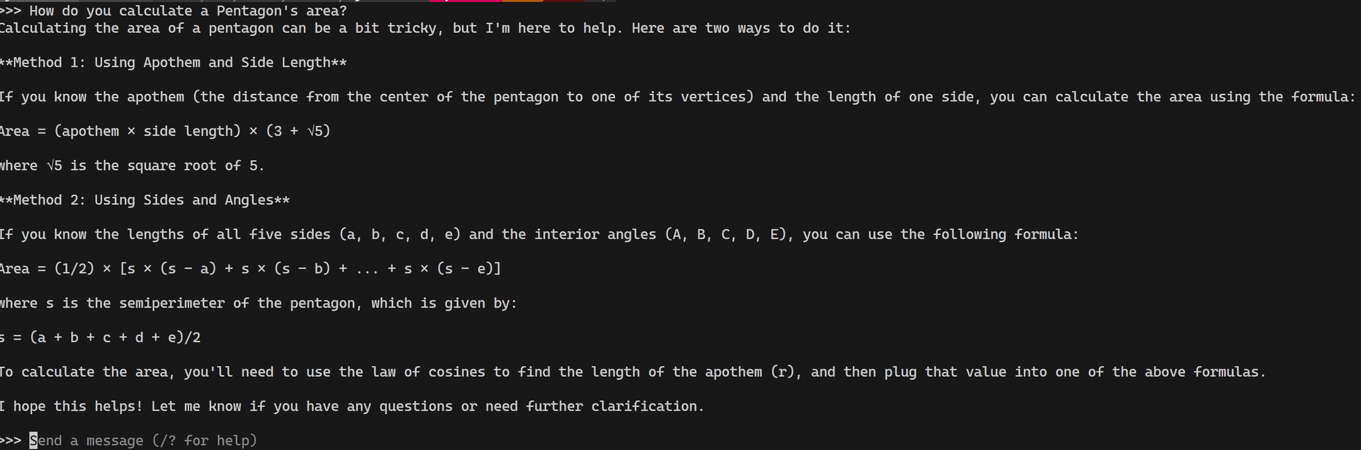Click the ">>>" marker before the pentagon question
1361x450 pixels.
11,11
